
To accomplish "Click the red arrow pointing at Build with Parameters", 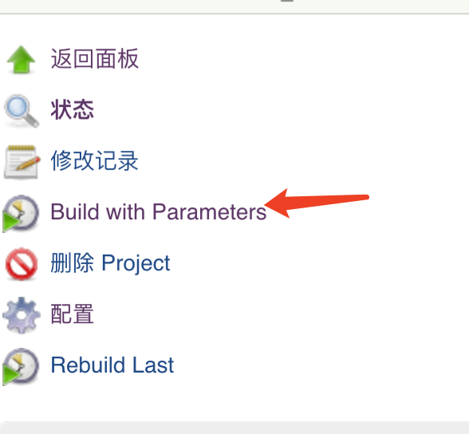I will point(317,203).
